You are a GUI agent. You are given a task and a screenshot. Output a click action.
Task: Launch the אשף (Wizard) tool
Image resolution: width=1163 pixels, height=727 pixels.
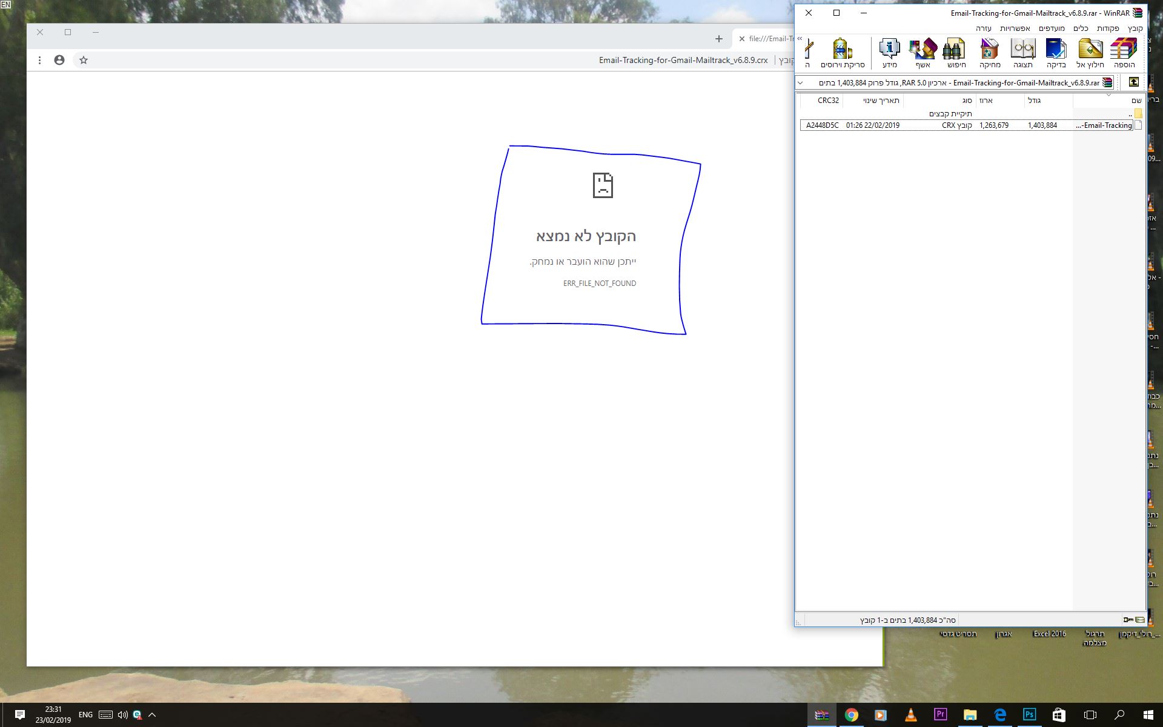coord(923,53)
